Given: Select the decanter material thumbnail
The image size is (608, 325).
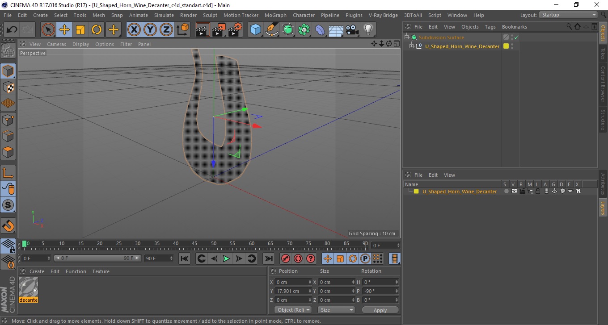Looking at the screenshot, I should 29,287.
